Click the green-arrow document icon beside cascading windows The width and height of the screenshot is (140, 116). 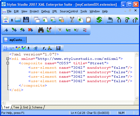tap(45, 20)
